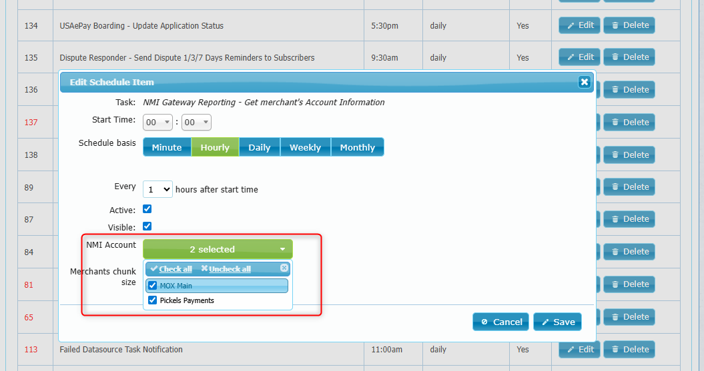Close the Edit Schedule Item dialog
Image resolution: width=704 pixels, height=371 pixels.
point(584,82)
